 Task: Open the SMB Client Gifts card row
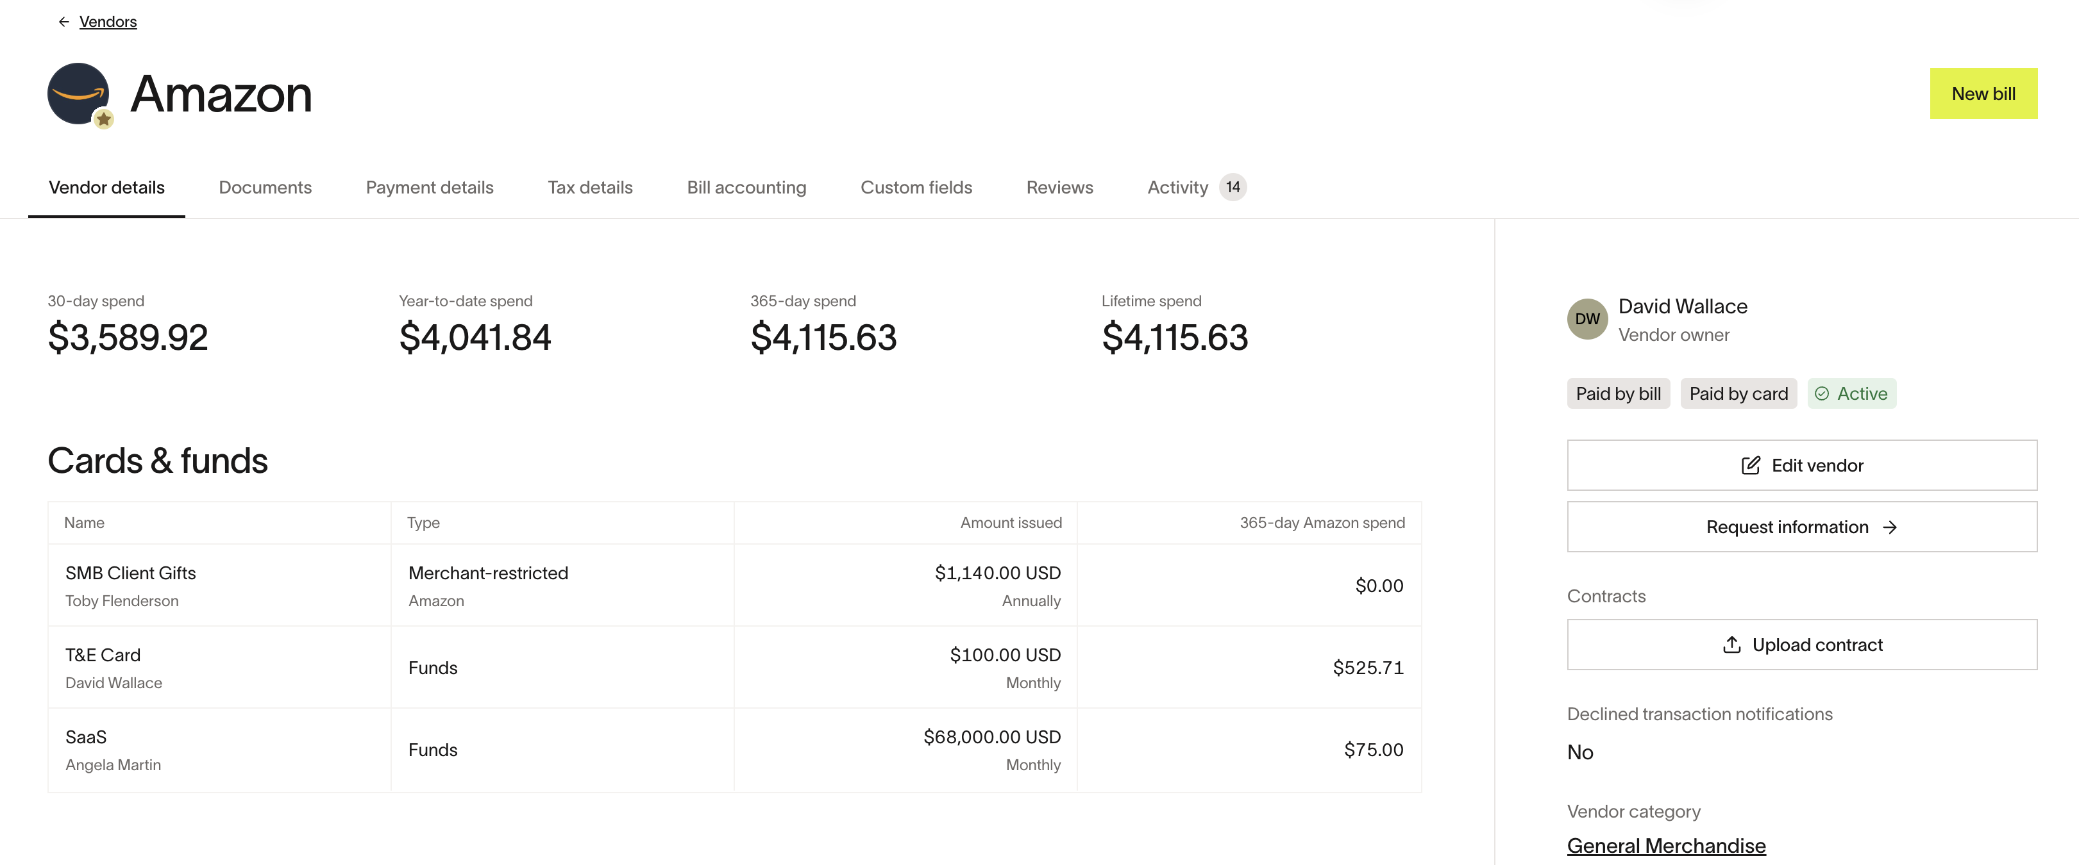[734, 585]
